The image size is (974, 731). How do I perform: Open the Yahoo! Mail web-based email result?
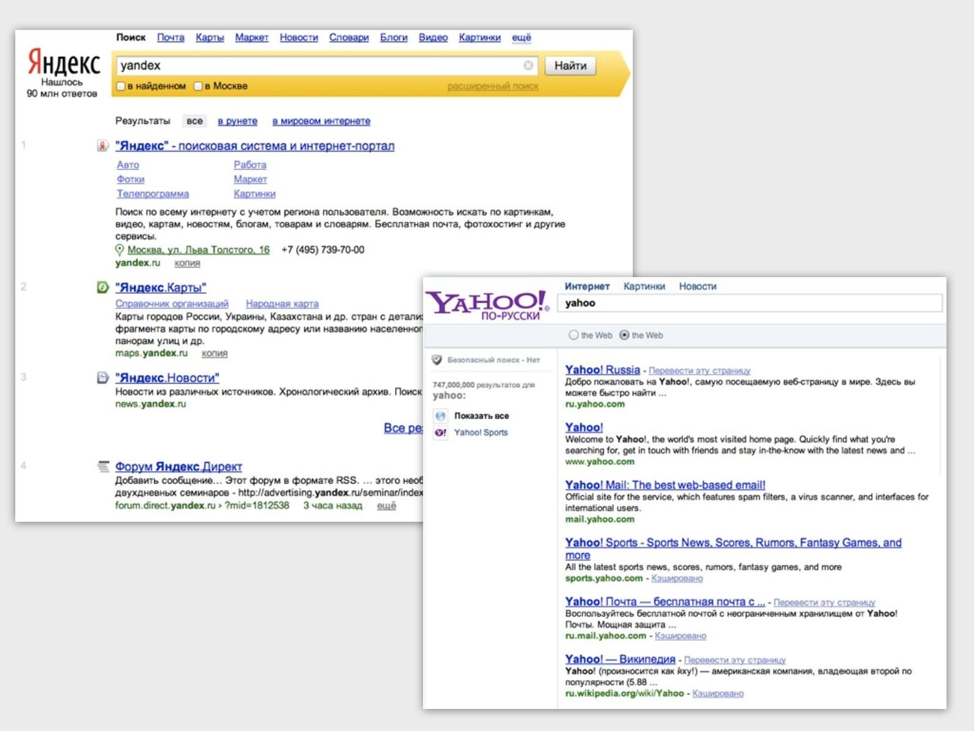click(665, 485)
